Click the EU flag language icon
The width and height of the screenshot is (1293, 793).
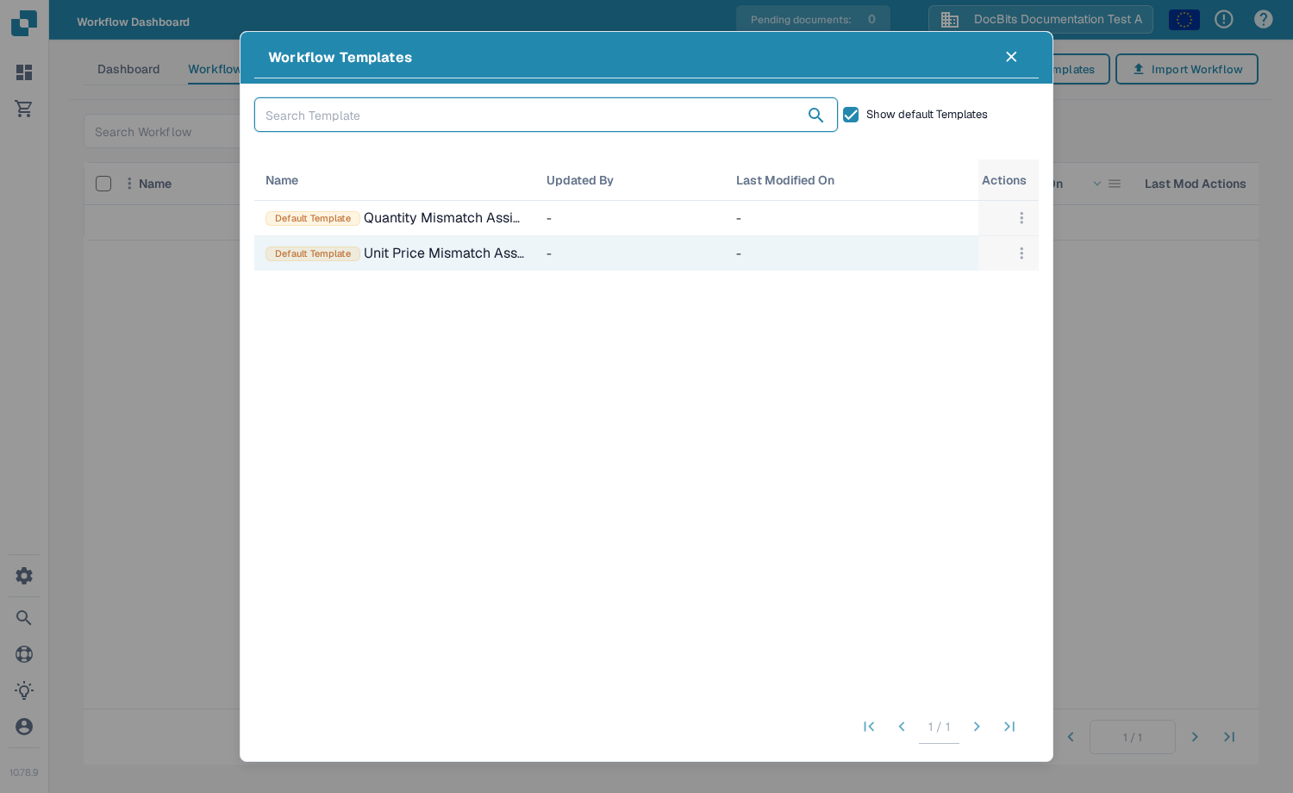point(1184,19)
